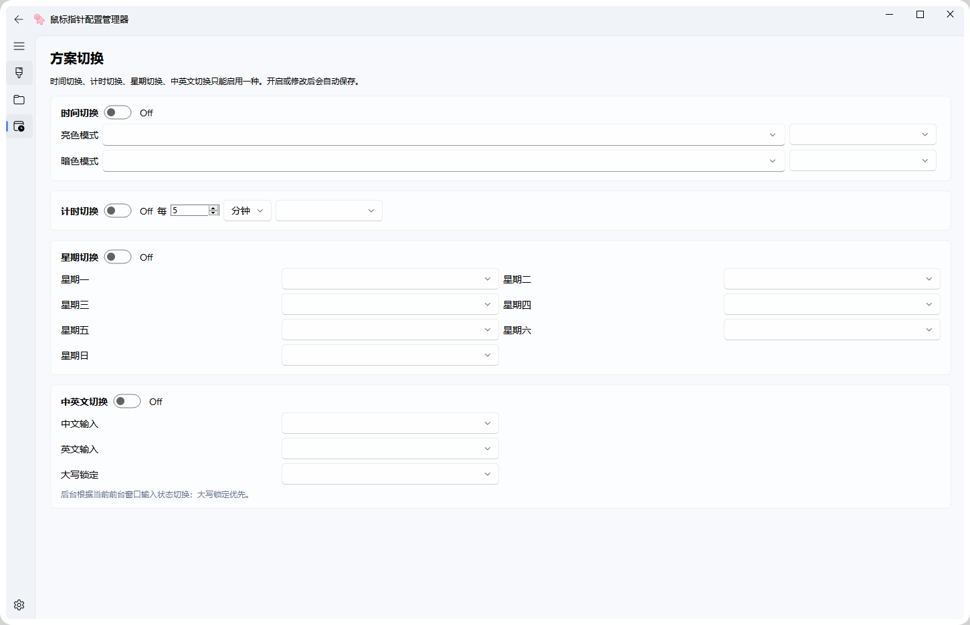The width and height of the screenshot is (970, 625).
Task: Open the folder page in sidebar
Action: tap(19, 100)
